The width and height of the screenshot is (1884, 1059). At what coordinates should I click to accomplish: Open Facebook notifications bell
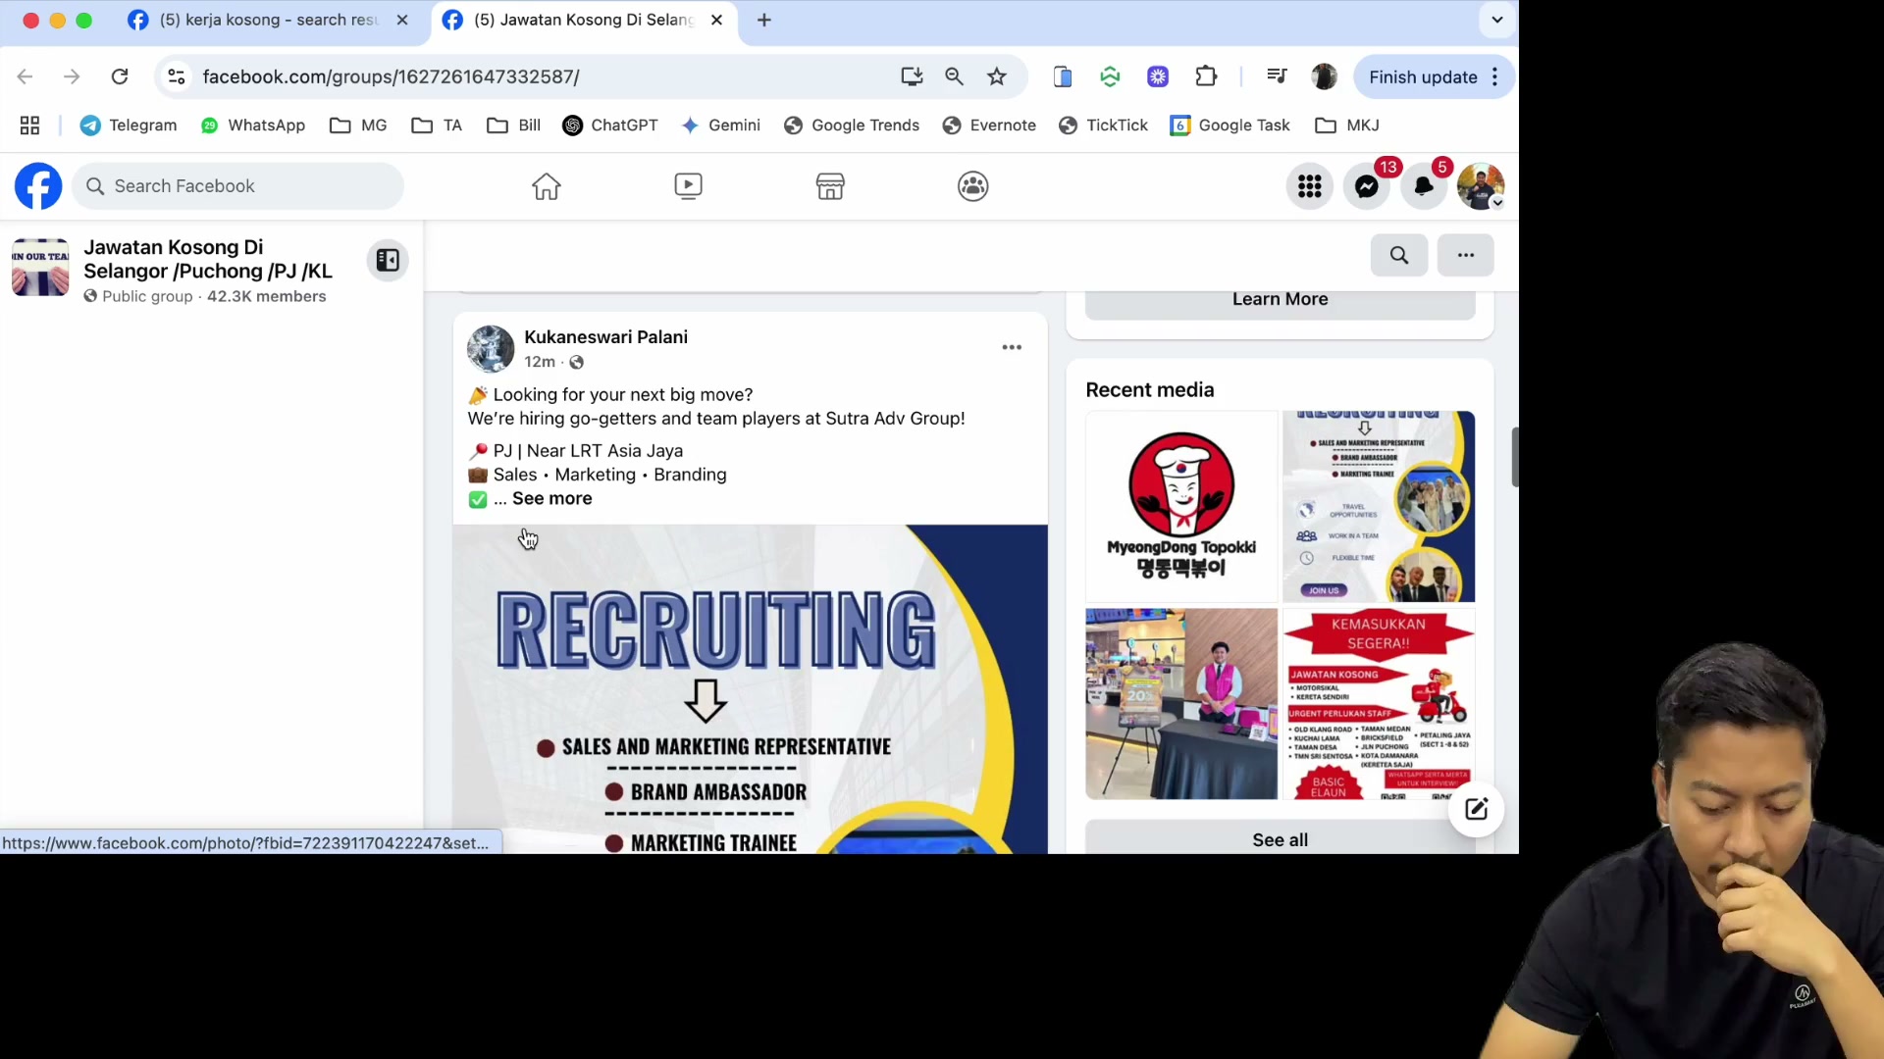click(x=1424, y=186)
